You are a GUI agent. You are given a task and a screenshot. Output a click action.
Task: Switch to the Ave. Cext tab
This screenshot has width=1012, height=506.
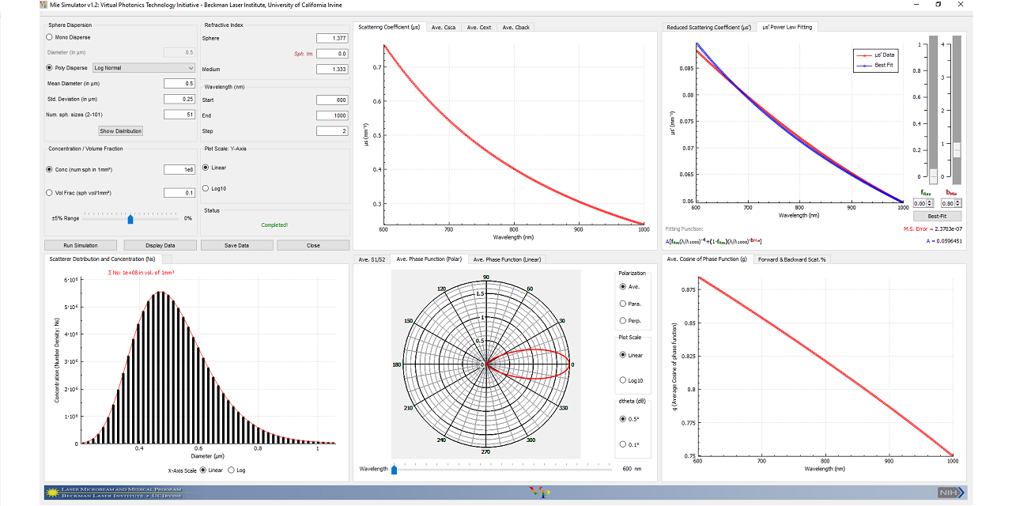pyautogui.click(x=478, y=26)
